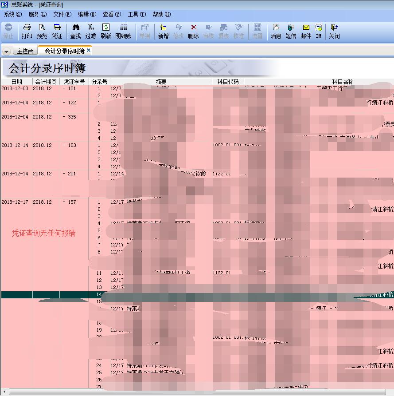The height and width of the screenshot is (396, 394).
Task: Open 消息 (Messages) from toolbar
Action: click(276, 32)
